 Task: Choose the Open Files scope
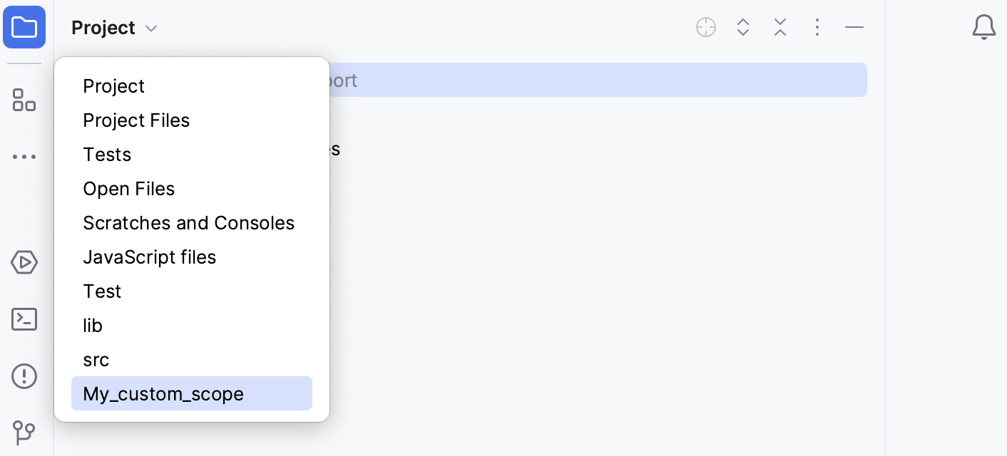(x=129, y=188)
